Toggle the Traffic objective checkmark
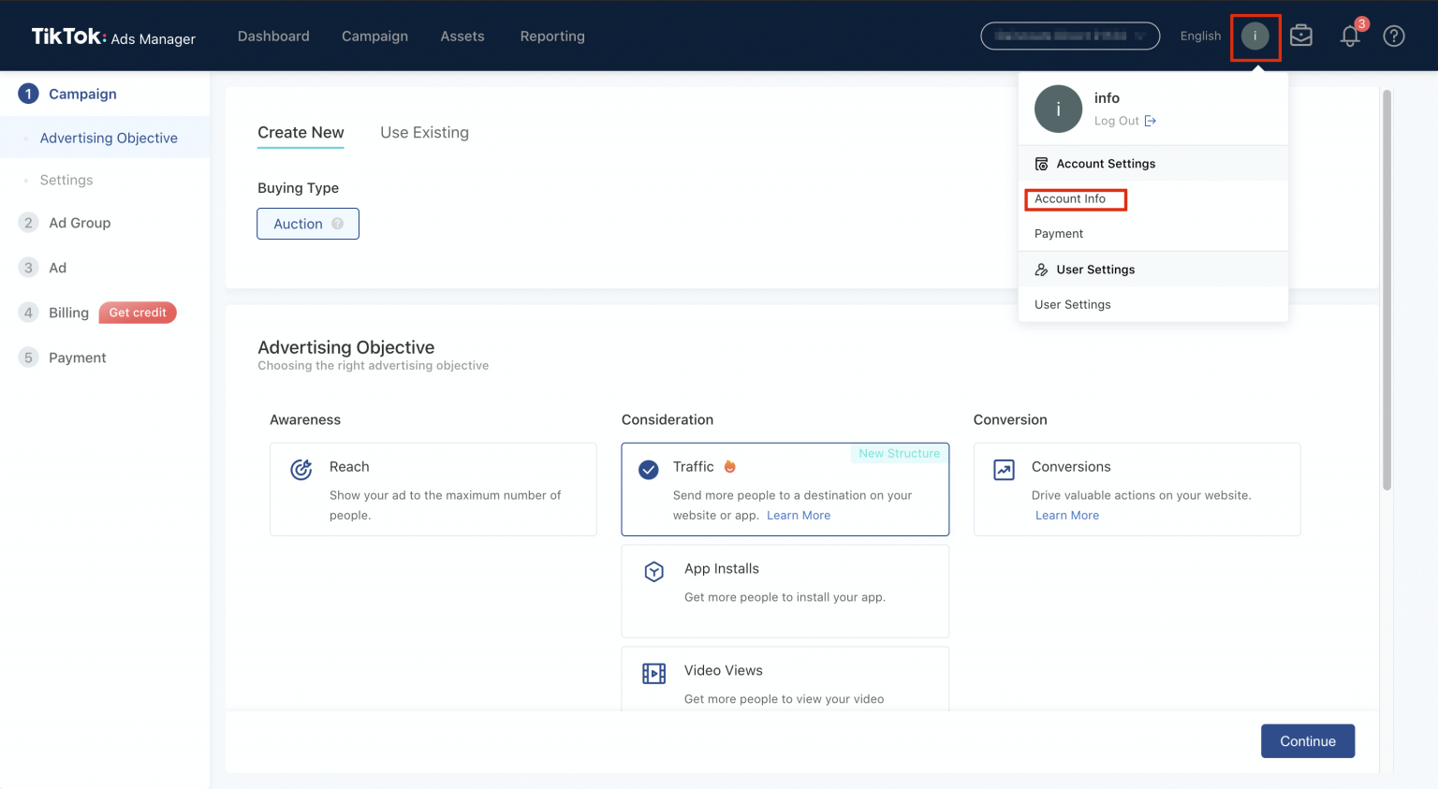Viewport: 1438px width, 789px height. pos(648,469)
